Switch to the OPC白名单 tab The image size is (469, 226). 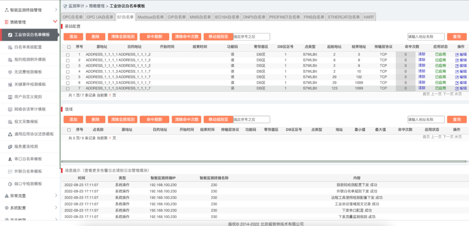tap(73, 17)
